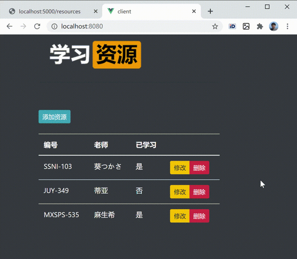Click the teacher name 麻生希
Image resolution: width=297 pixels, height=259 pixels.
[x=104, y=215]
